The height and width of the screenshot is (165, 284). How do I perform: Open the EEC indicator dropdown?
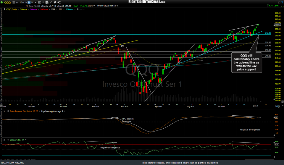pos(64,9)
